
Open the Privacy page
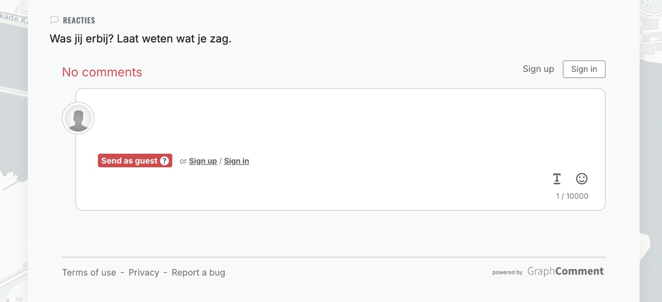(x=144, y=272)
